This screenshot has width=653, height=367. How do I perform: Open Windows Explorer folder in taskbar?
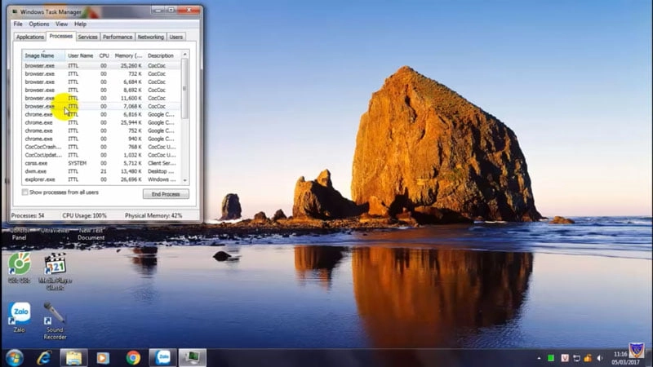pos(73,358)
